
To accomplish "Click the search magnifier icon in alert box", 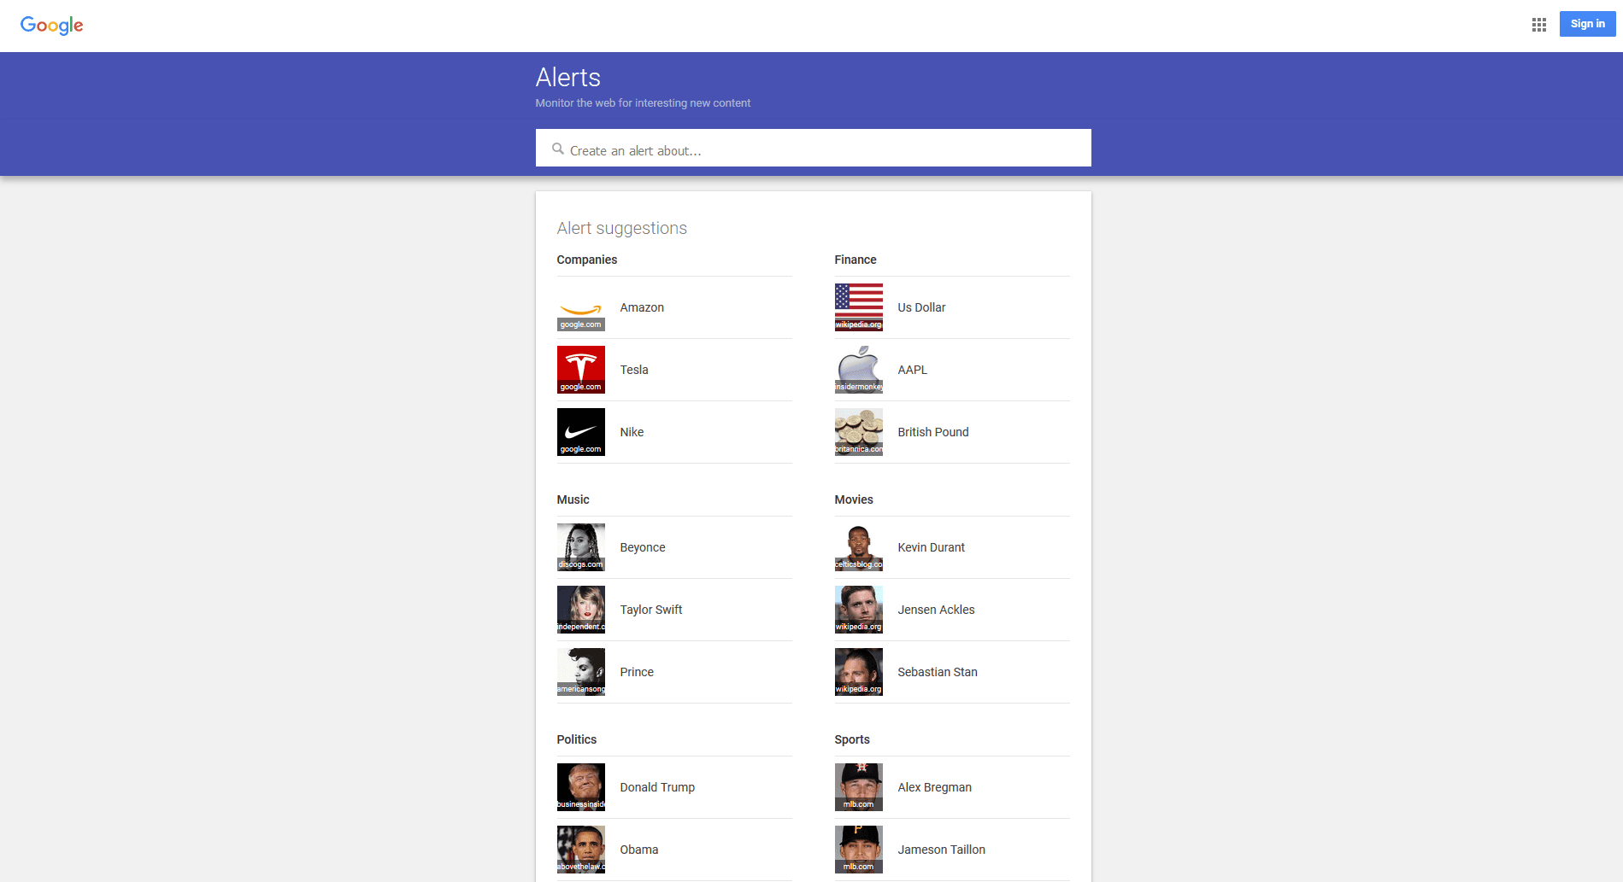I will tap(557, 149).
